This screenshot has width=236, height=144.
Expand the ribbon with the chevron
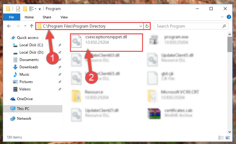pos(222,17)
